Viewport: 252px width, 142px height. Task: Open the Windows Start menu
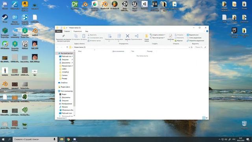[x=3, y=139]
